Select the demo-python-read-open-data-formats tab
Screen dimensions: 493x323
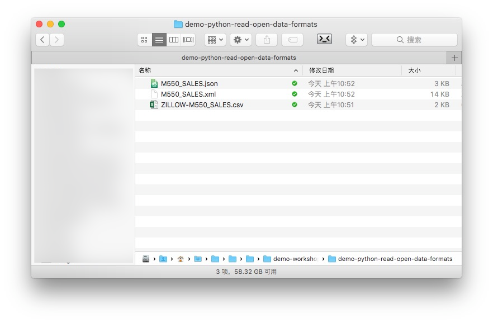pyautogui.click(x=239, y=58)
